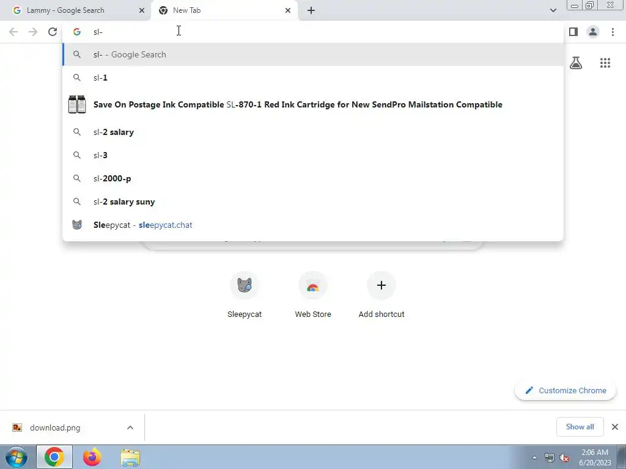Choose the 'sl- - Google Search' suggestion
This screenshot has height=469, width=626.
point(313,54)
